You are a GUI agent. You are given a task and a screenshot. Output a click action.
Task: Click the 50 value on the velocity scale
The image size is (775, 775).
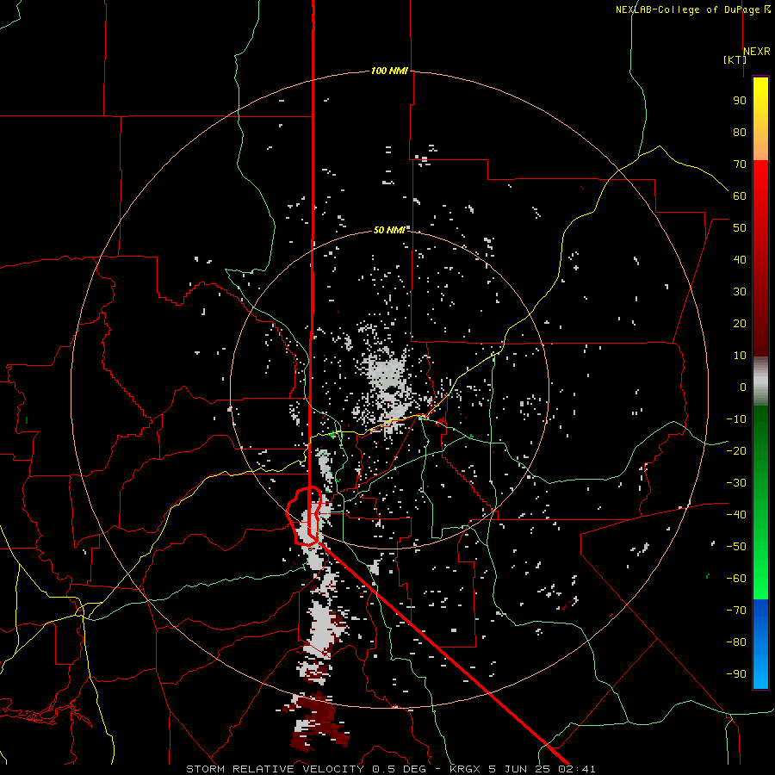(x=740, y=228)
